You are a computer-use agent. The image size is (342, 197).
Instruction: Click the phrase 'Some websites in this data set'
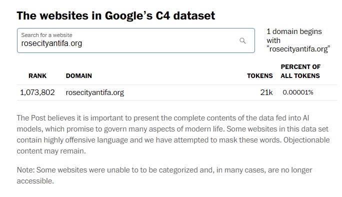click(277, 129)
